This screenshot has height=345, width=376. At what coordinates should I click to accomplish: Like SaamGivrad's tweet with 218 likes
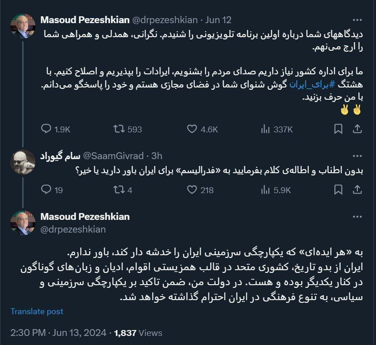pos(192,190)
